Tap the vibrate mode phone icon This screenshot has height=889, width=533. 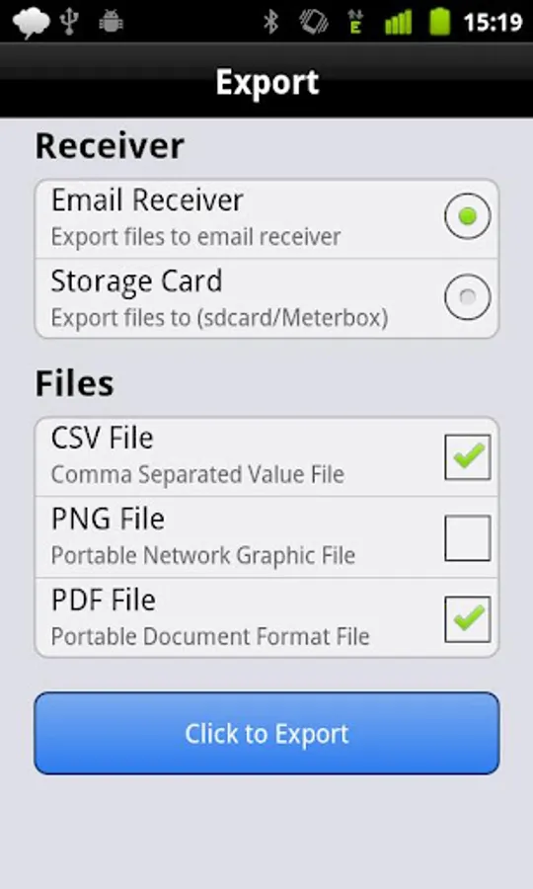point(314,22)
